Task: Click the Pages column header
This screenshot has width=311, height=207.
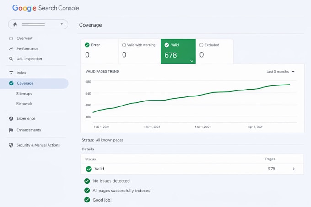Action: tap(270, 159)
